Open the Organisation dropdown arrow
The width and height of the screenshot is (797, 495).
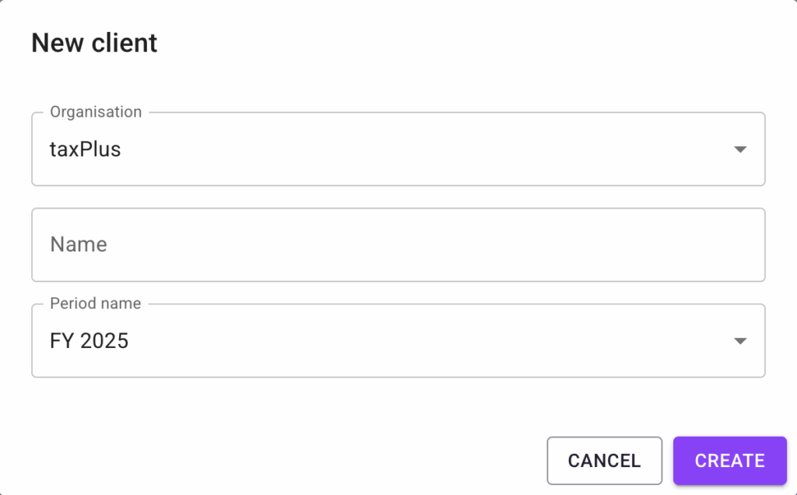click(740, 149)
